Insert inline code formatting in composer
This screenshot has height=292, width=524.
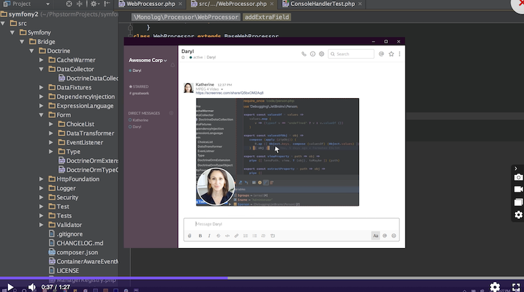click(x=227, y=236)
